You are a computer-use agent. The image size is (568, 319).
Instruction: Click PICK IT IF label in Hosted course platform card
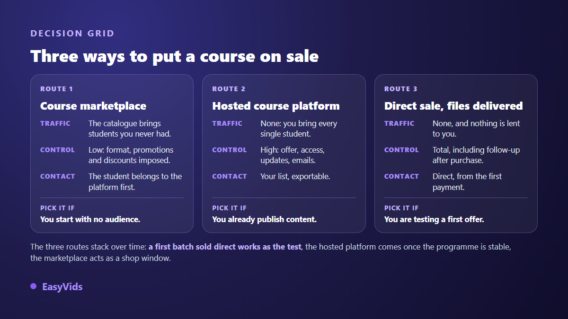(230, 208)
